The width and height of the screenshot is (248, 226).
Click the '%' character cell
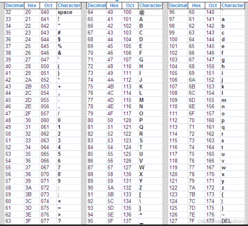pyautogui.click(x=69, y=46)
